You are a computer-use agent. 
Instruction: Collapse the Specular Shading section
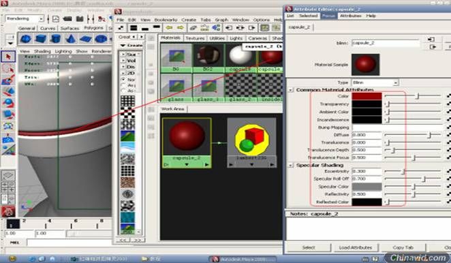290,166
